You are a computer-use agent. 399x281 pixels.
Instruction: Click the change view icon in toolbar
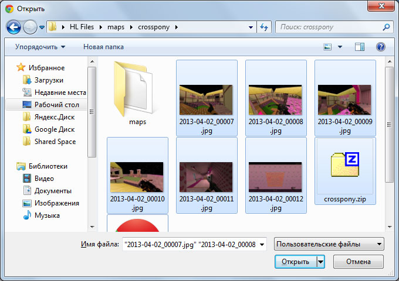coord(328,46)
